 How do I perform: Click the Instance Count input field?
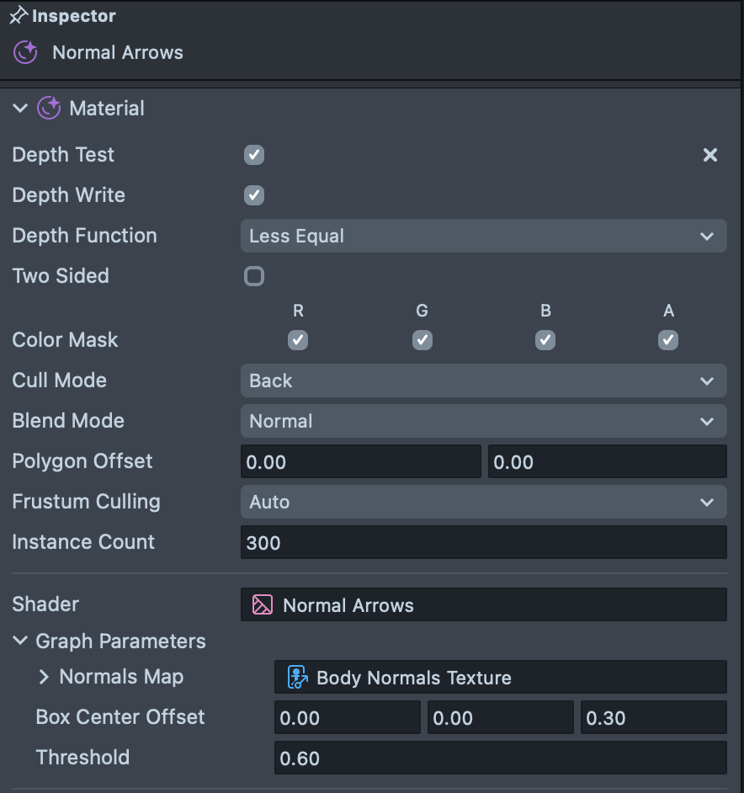[483, 543]
